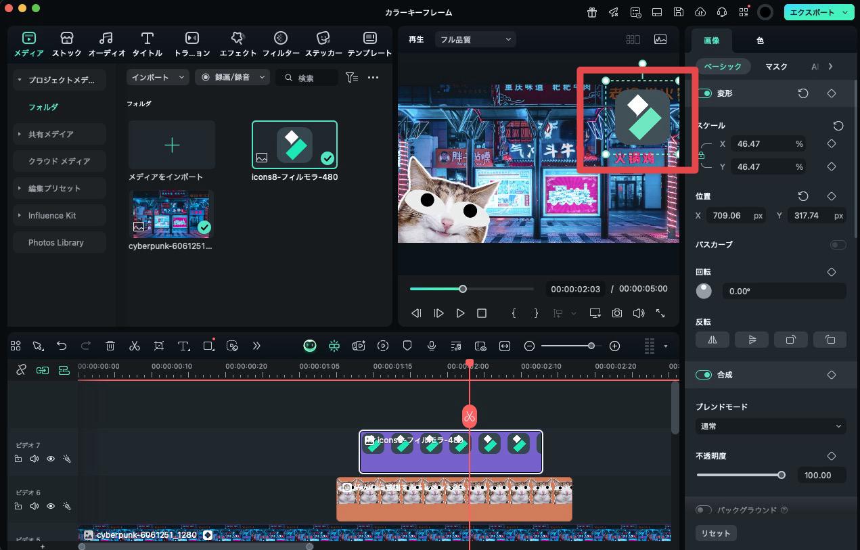Switch to the タイトル tab
The width and height of the screenshot is (860, 550).
147,44
